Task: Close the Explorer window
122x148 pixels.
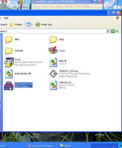Action: pyautogui.click(x=119, y=13)
